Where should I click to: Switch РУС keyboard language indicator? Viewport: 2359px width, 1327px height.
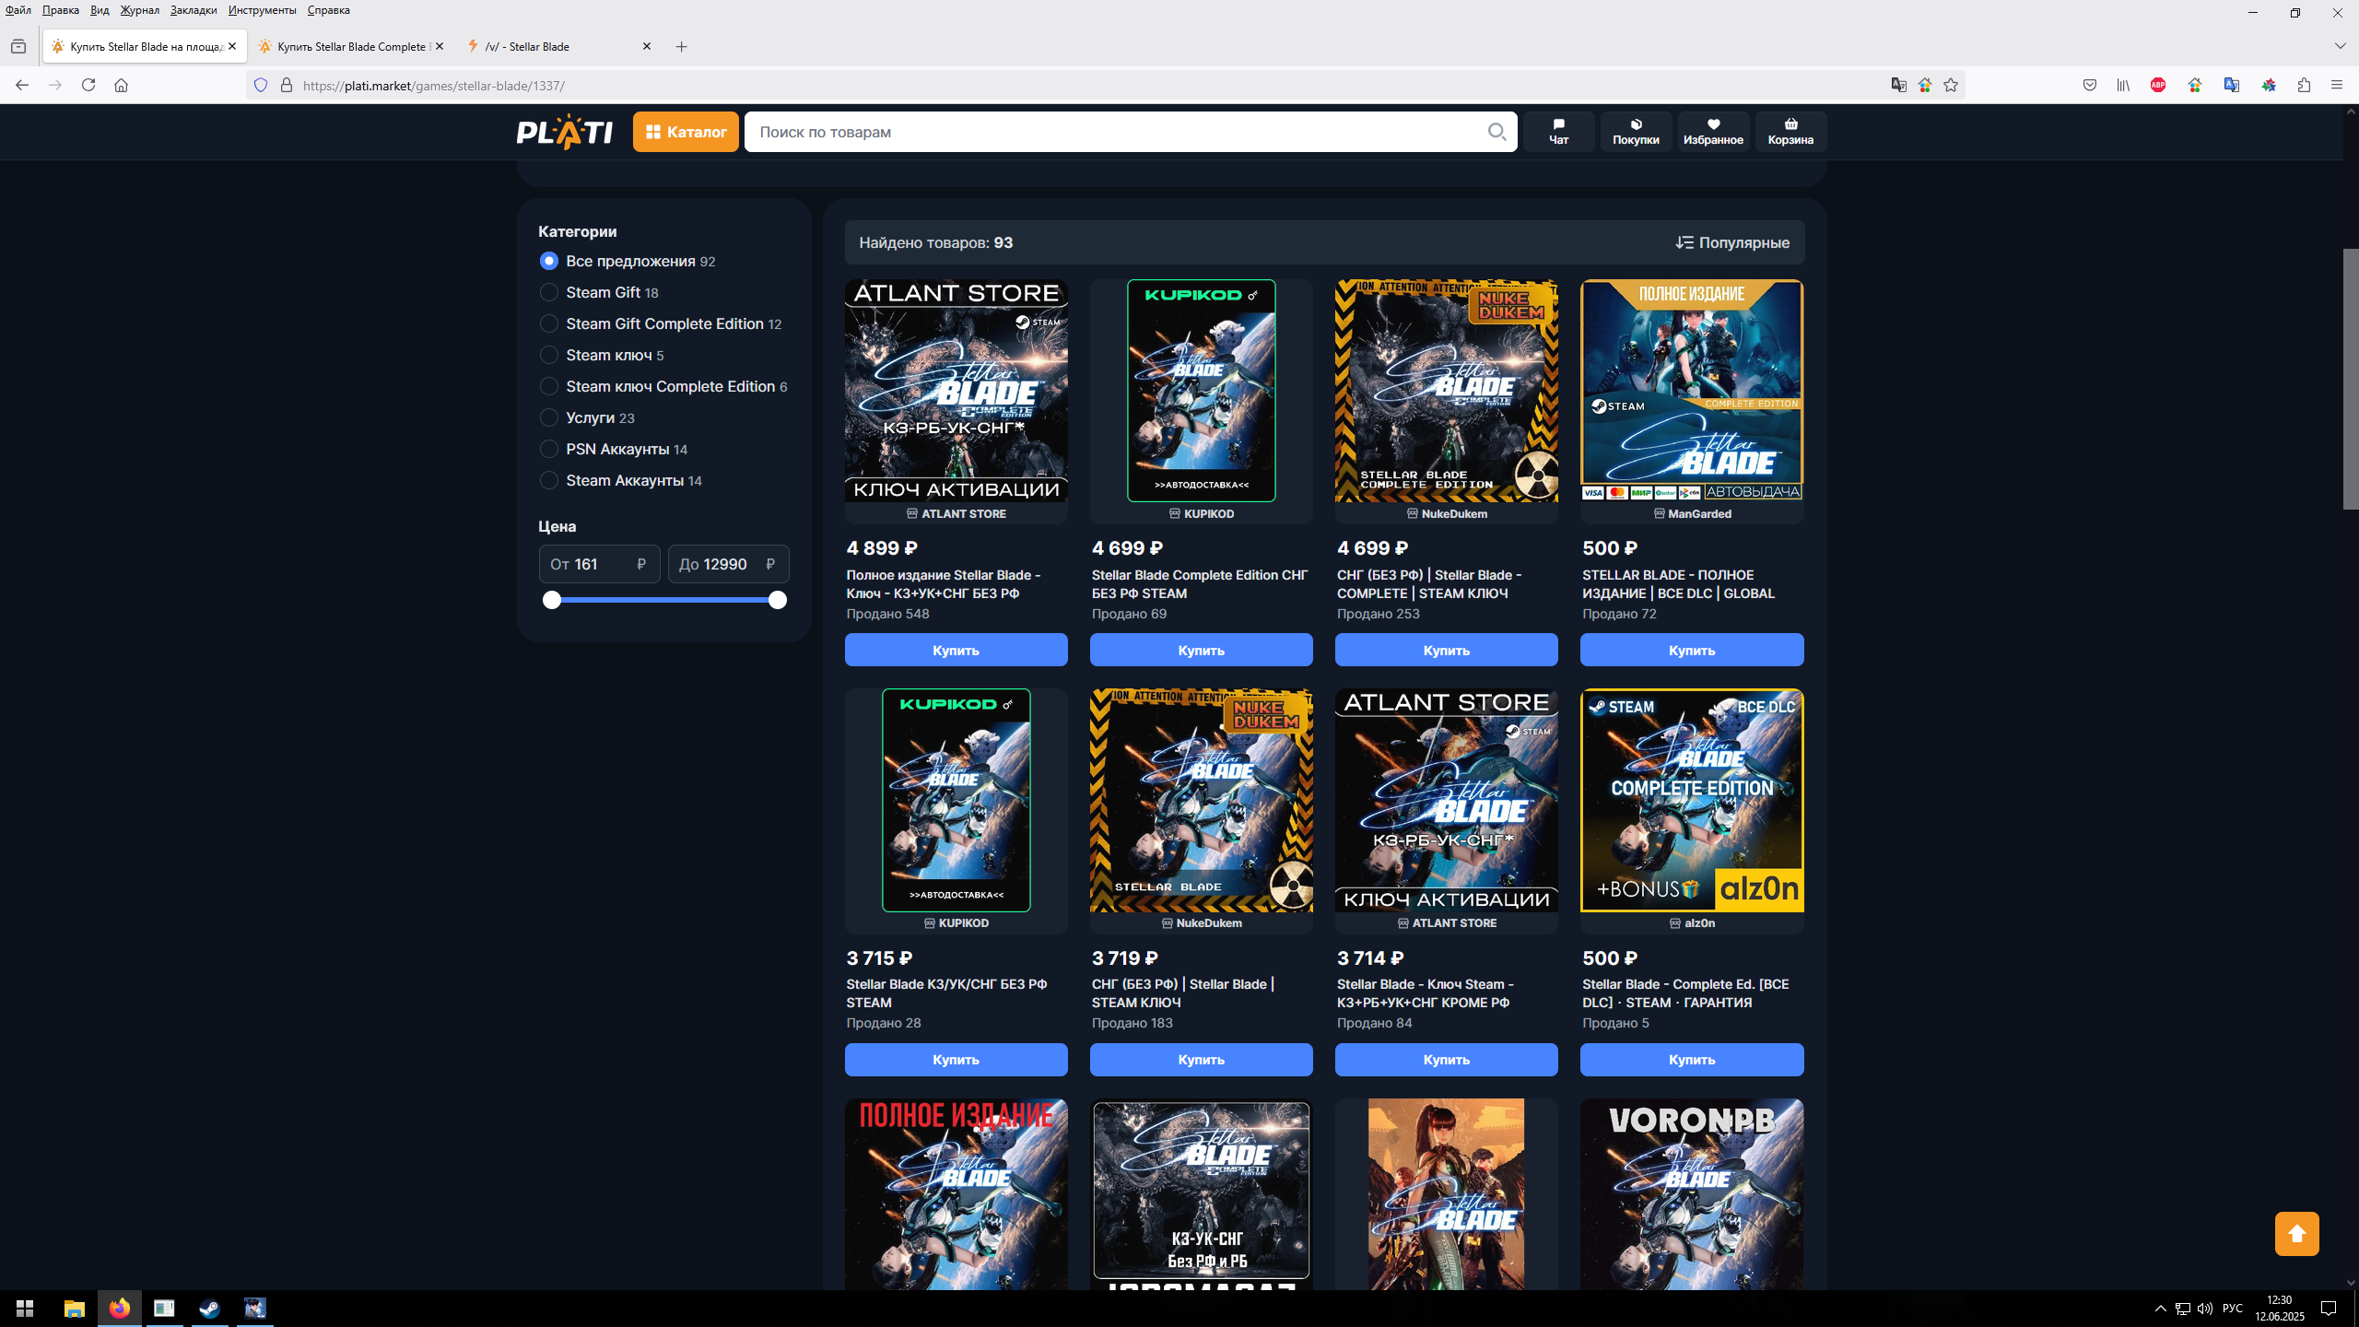point(2232,1309)
